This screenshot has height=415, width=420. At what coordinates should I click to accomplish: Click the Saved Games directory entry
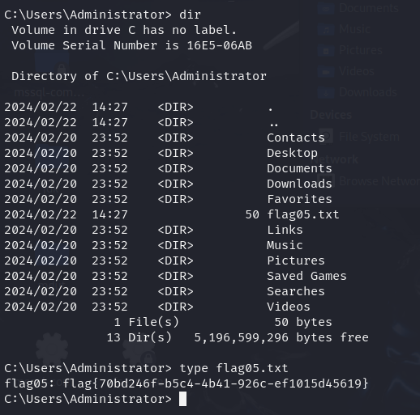pos(306,276)
